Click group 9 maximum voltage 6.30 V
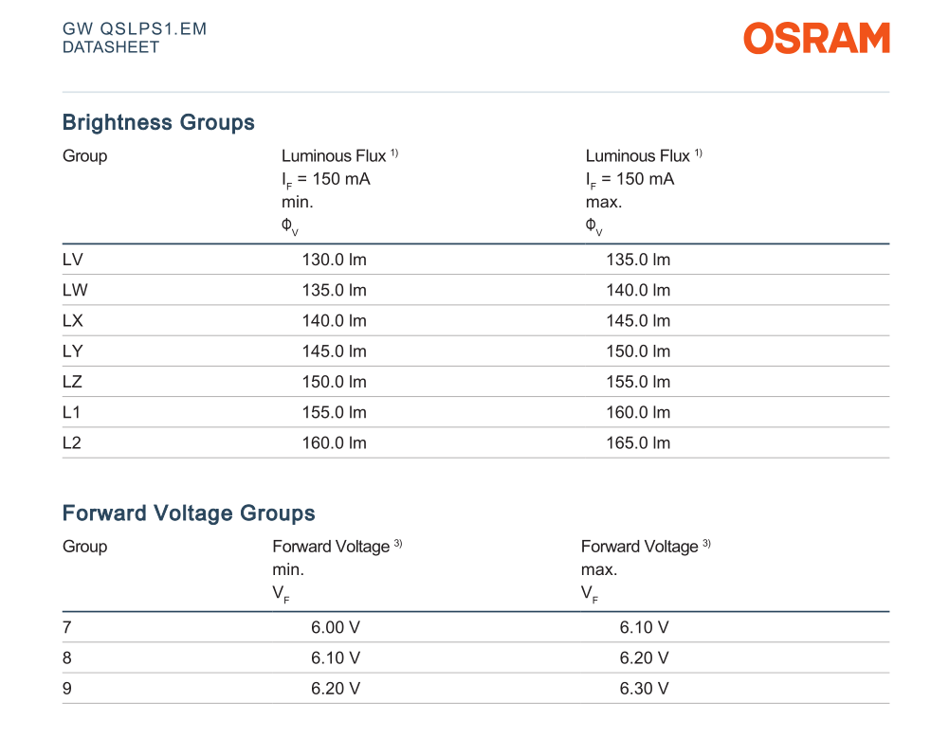 tap(644, 688)
